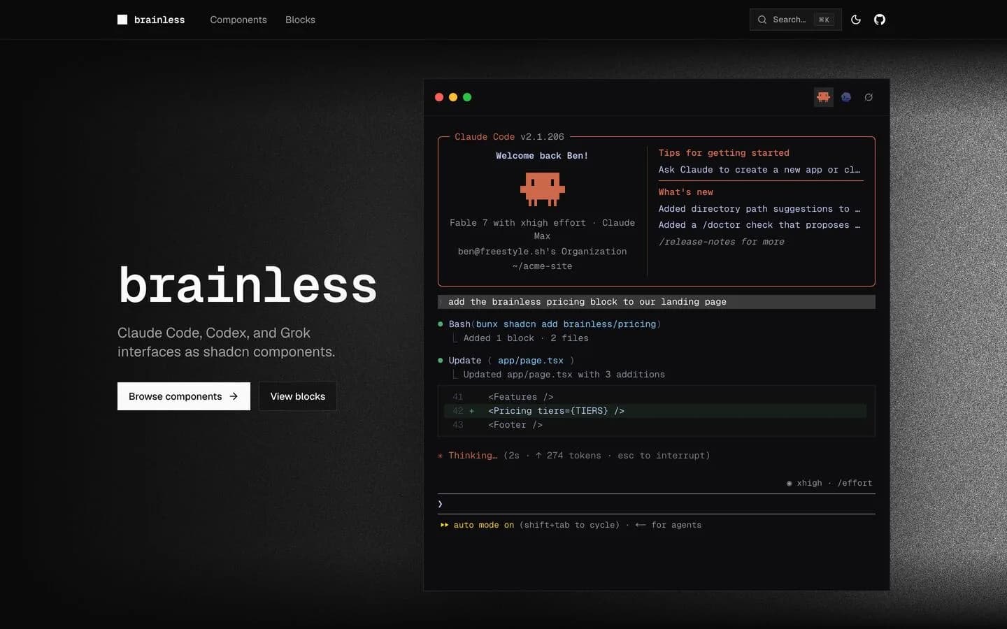Click the orange Thinking asterisk spinner
The width and height of the screenshot is (1007, 629).
[x=441, y=456]
